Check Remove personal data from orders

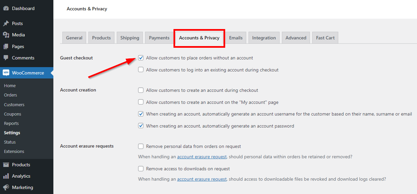point(141,146)
